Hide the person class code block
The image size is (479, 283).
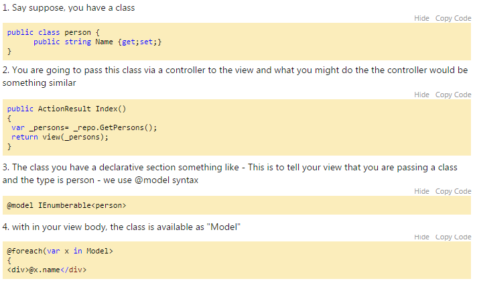[x=421, y=18]
